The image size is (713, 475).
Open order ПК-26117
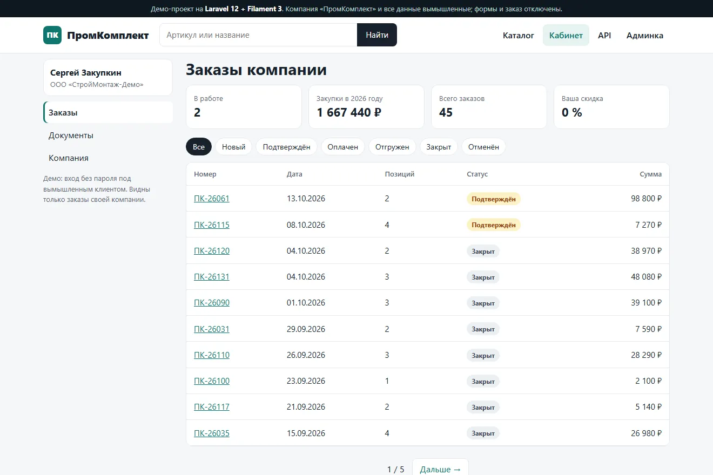pos(212,407)
